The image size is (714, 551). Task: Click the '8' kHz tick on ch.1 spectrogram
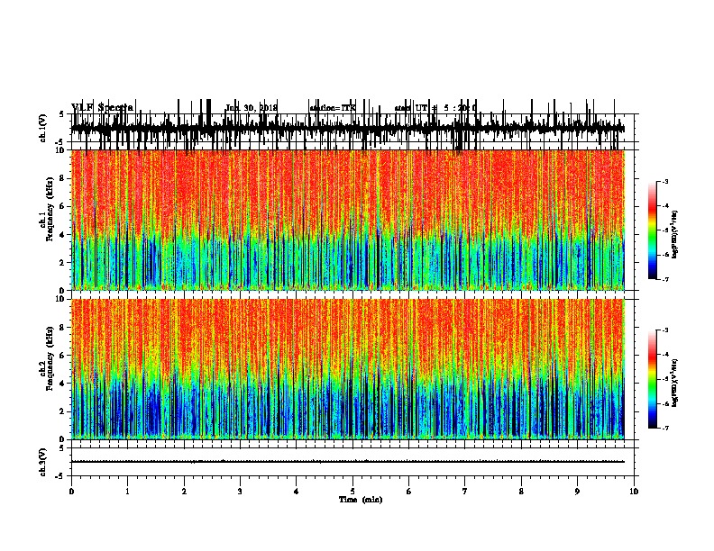coord(63,178)
